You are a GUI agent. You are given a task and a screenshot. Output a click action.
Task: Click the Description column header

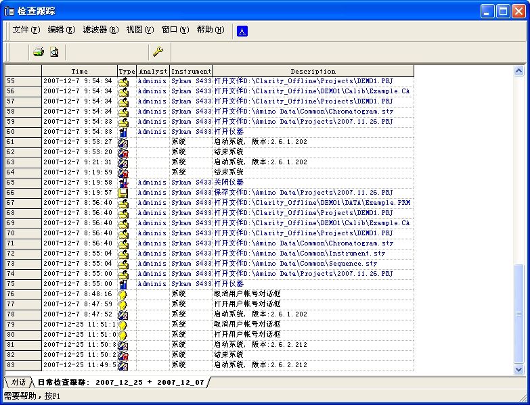(313, 71)
